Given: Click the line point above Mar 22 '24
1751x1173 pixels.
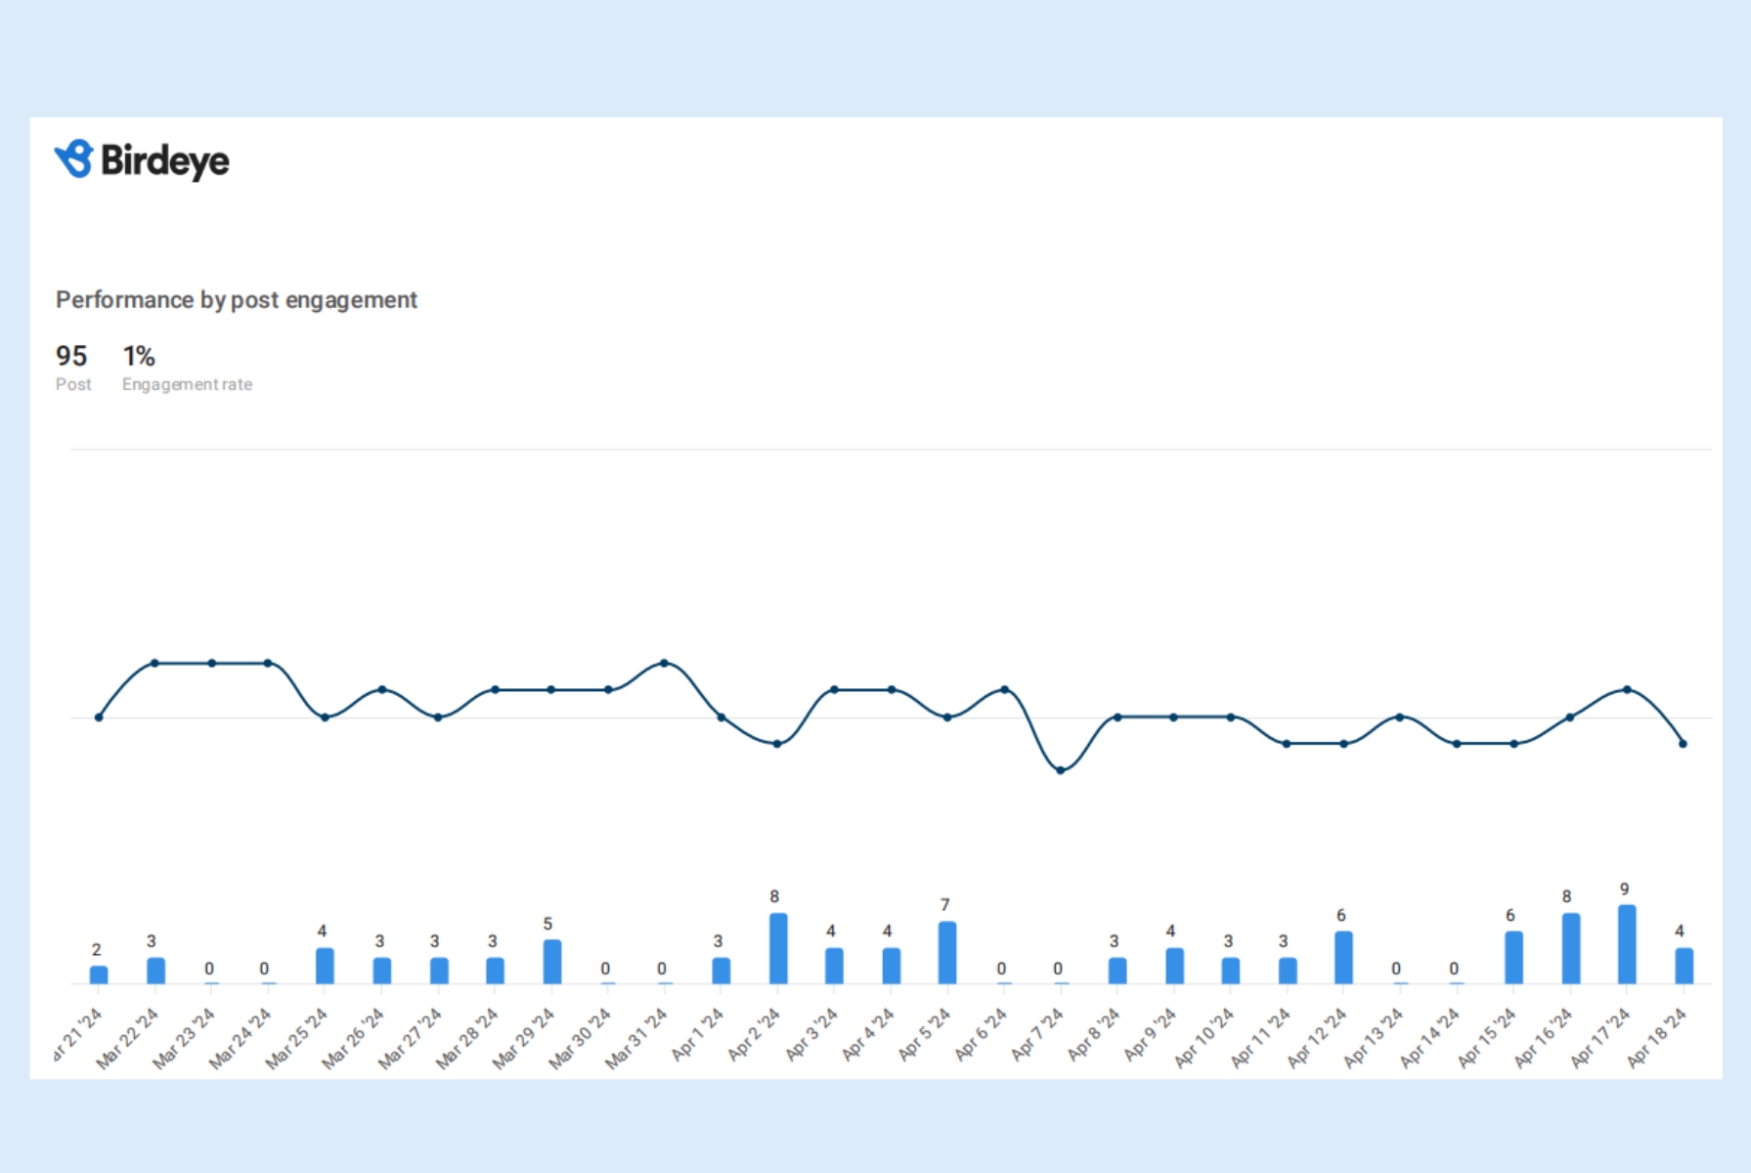Looking at the screenshot, I should click(x=154, y=664).
